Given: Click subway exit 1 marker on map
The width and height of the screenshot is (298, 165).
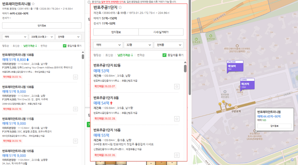Looking at the screenshot, I should coord(220,104).
